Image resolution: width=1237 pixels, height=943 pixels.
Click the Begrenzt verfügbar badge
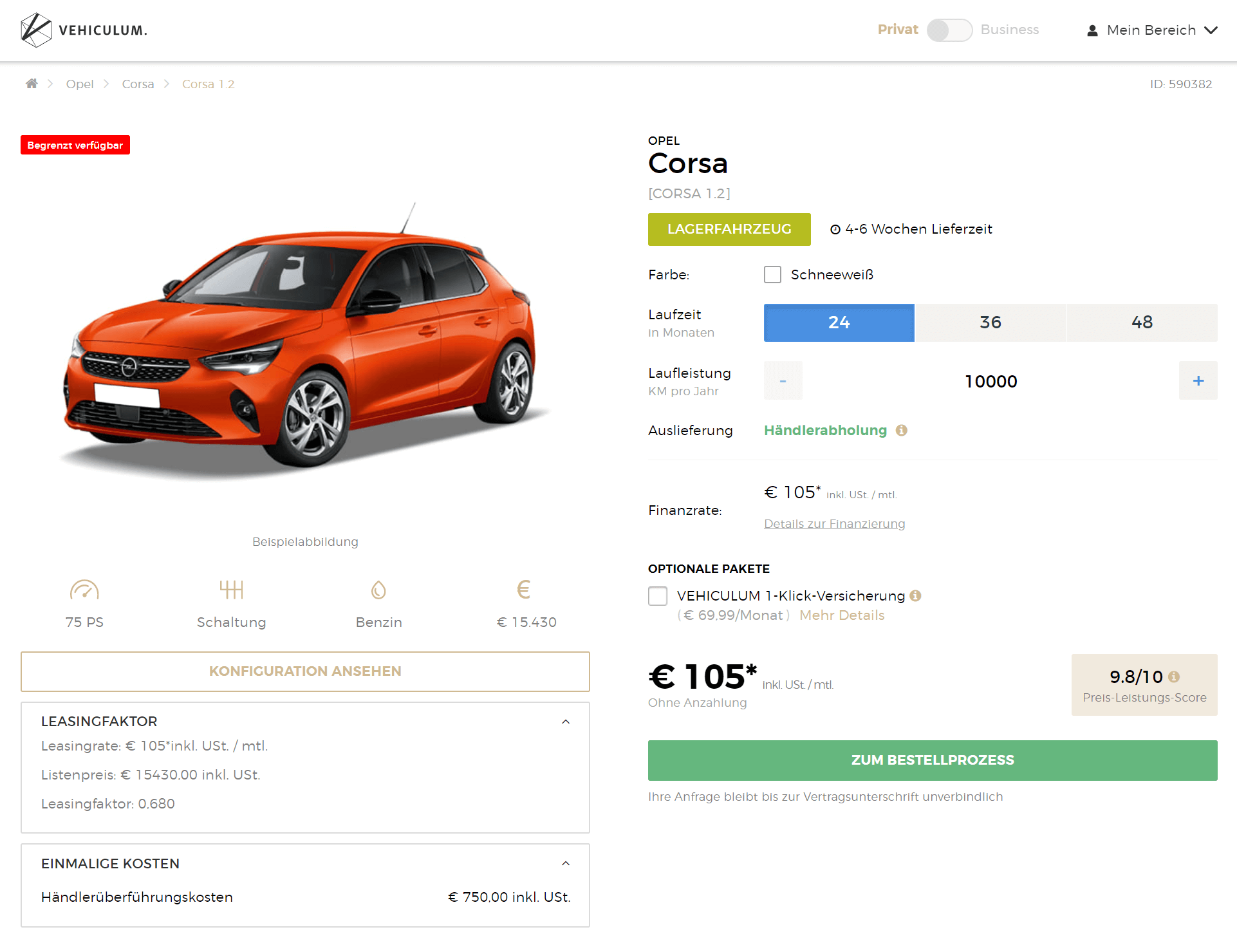coord(75,145)
